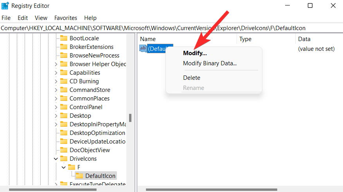This screenshot has height=192, width=343.
Task: Click the CD Burning folder icon
Action: [64, 81]
